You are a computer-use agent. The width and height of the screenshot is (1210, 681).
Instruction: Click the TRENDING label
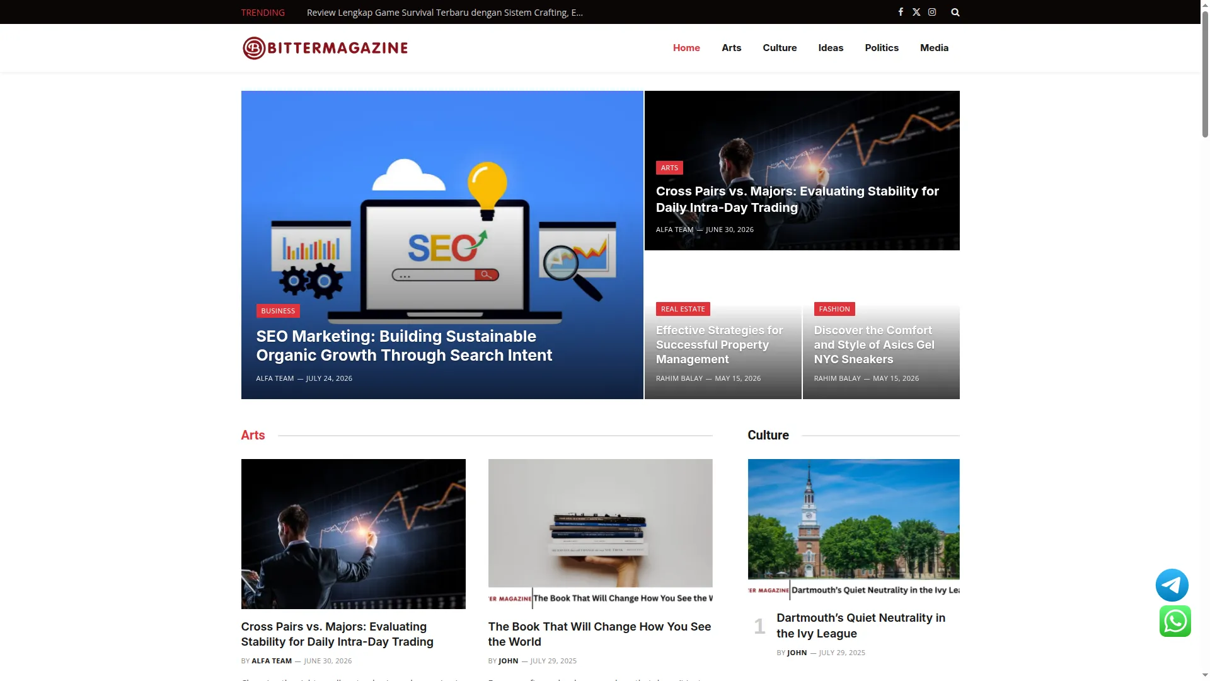pyautogui.click(x=263, y=13)
